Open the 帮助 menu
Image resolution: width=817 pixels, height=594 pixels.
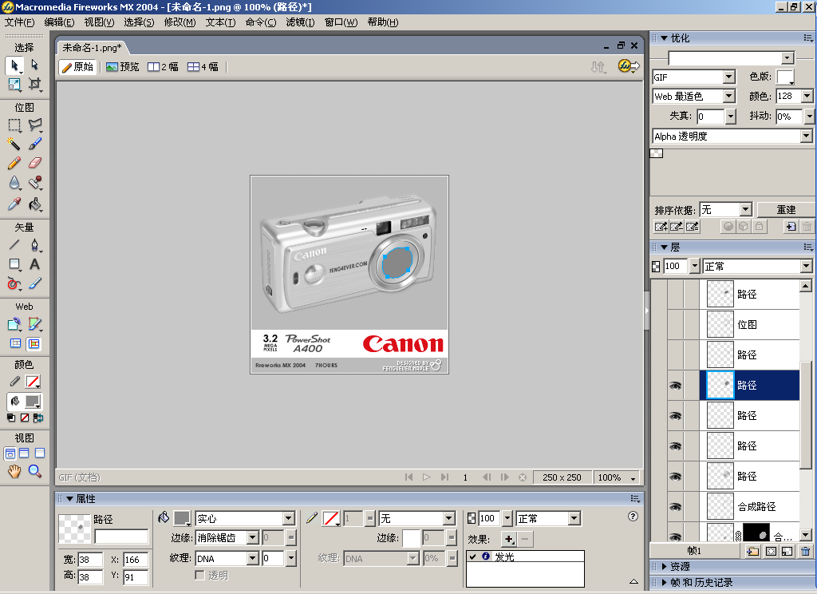[x=382, y=22]
